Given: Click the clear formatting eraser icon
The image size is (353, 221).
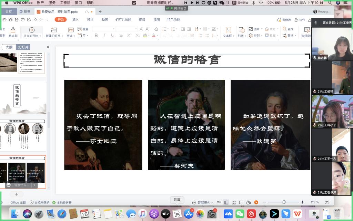Looking at the screenshot, I should point(156,29).
